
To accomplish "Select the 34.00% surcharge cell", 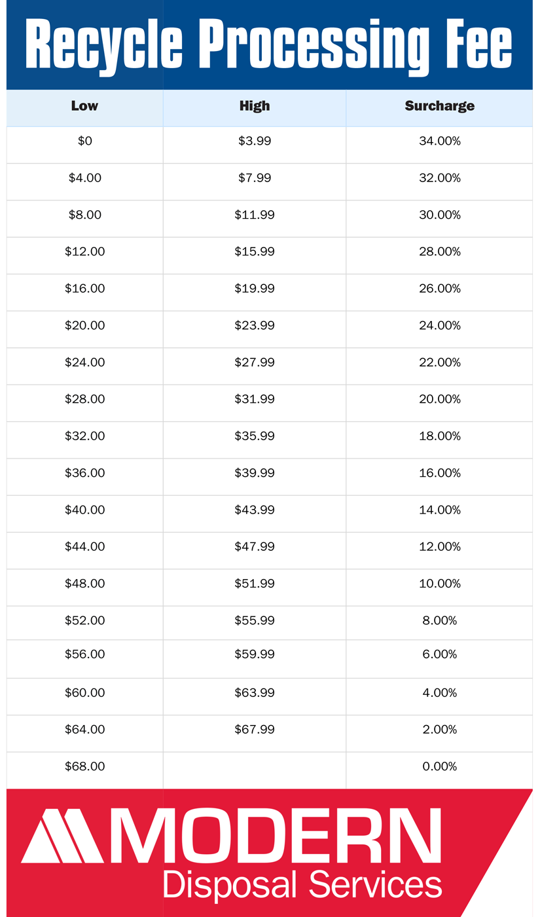I will pyautogui.click(x=439, y=141).
